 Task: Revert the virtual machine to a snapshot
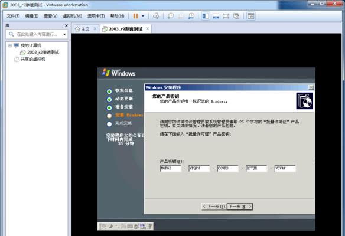coord(181,16)
